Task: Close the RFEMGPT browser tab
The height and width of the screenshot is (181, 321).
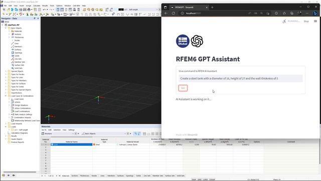Action: 207,7
